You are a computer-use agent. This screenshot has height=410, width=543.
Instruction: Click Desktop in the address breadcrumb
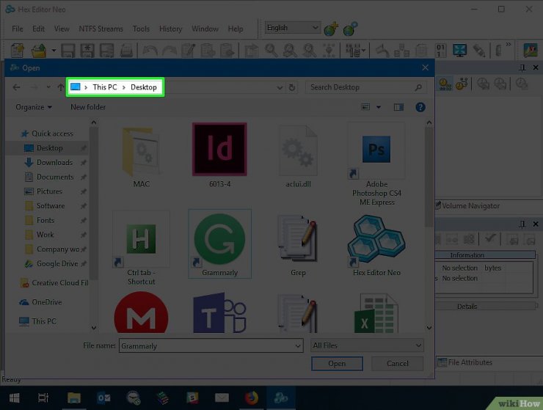143,87
